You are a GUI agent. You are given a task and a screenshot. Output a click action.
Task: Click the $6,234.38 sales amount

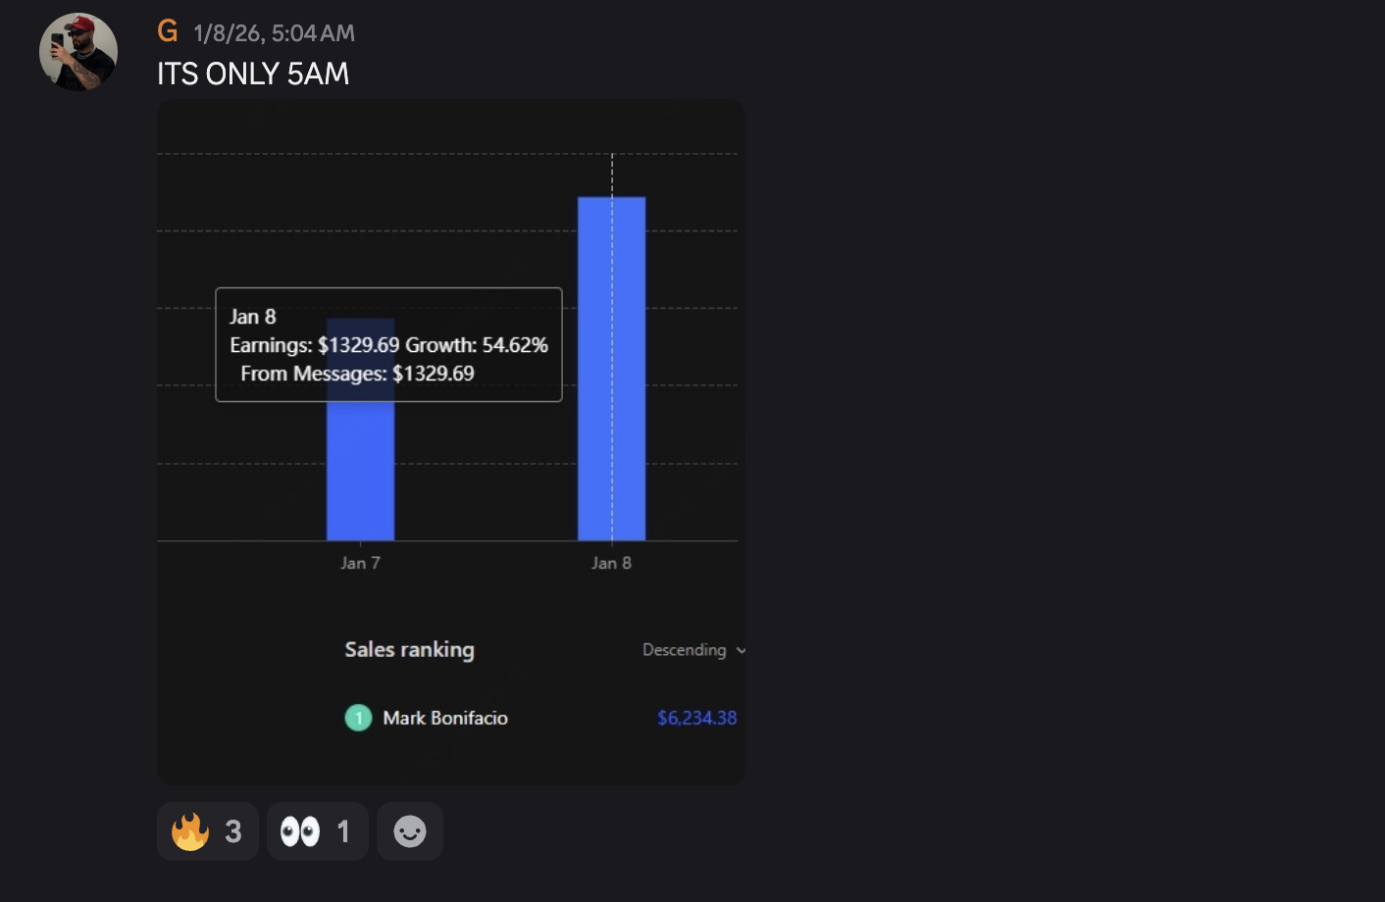[x=696, y=718]
